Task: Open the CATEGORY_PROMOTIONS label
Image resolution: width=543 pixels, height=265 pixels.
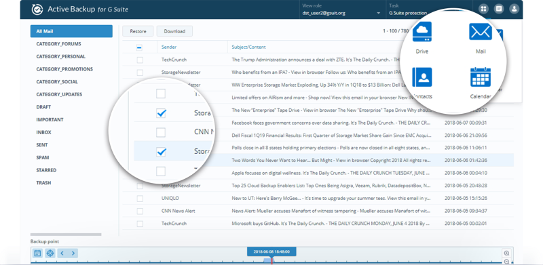Action: tap(64, 69)
